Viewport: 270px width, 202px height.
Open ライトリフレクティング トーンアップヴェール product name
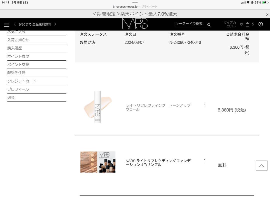(x=158, y=107)
